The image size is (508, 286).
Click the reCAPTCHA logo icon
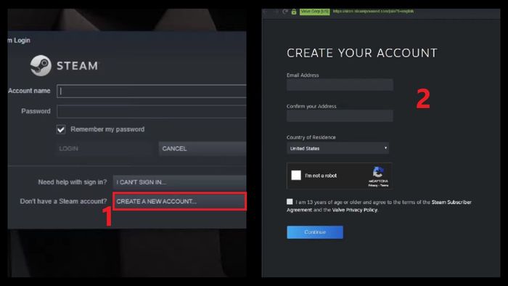[x=378, y=172]
